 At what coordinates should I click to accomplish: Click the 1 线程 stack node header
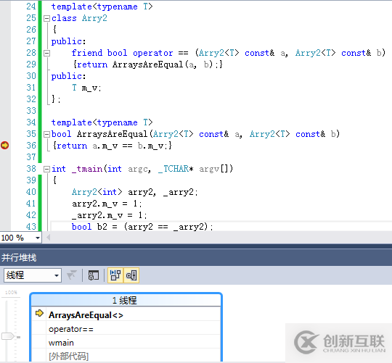tap(126, 300)
